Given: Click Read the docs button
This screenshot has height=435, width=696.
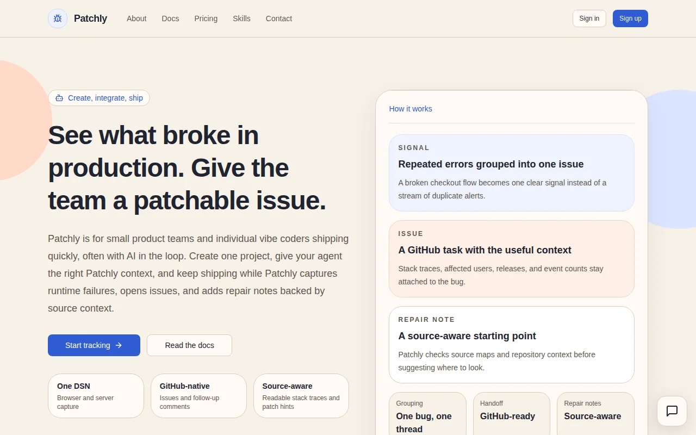Looking at the screenshot, I should tap(189, 345).
